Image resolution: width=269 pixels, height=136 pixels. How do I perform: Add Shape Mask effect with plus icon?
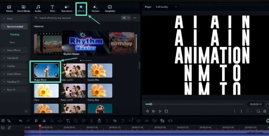(56, 74)
